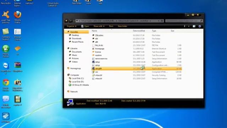Sort files by the Name column header
This screenshot has height=128, width=227.
(94, 31)
